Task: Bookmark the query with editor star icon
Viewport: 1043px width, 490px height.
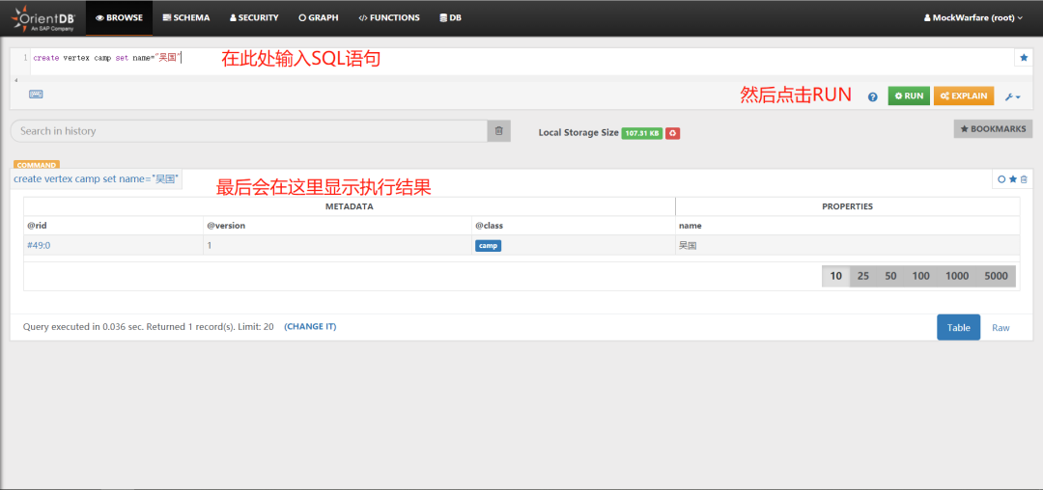Action: click(1023, 58)
